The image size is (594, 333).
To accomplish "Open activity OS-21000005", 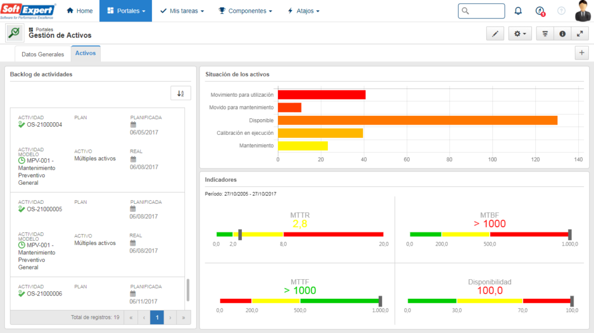I will [44, 209].
